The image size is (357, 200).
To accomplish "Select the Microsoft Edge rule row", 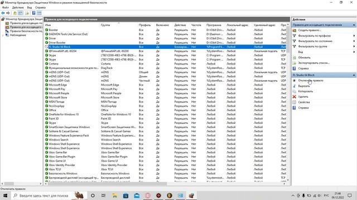I will 166,85.
